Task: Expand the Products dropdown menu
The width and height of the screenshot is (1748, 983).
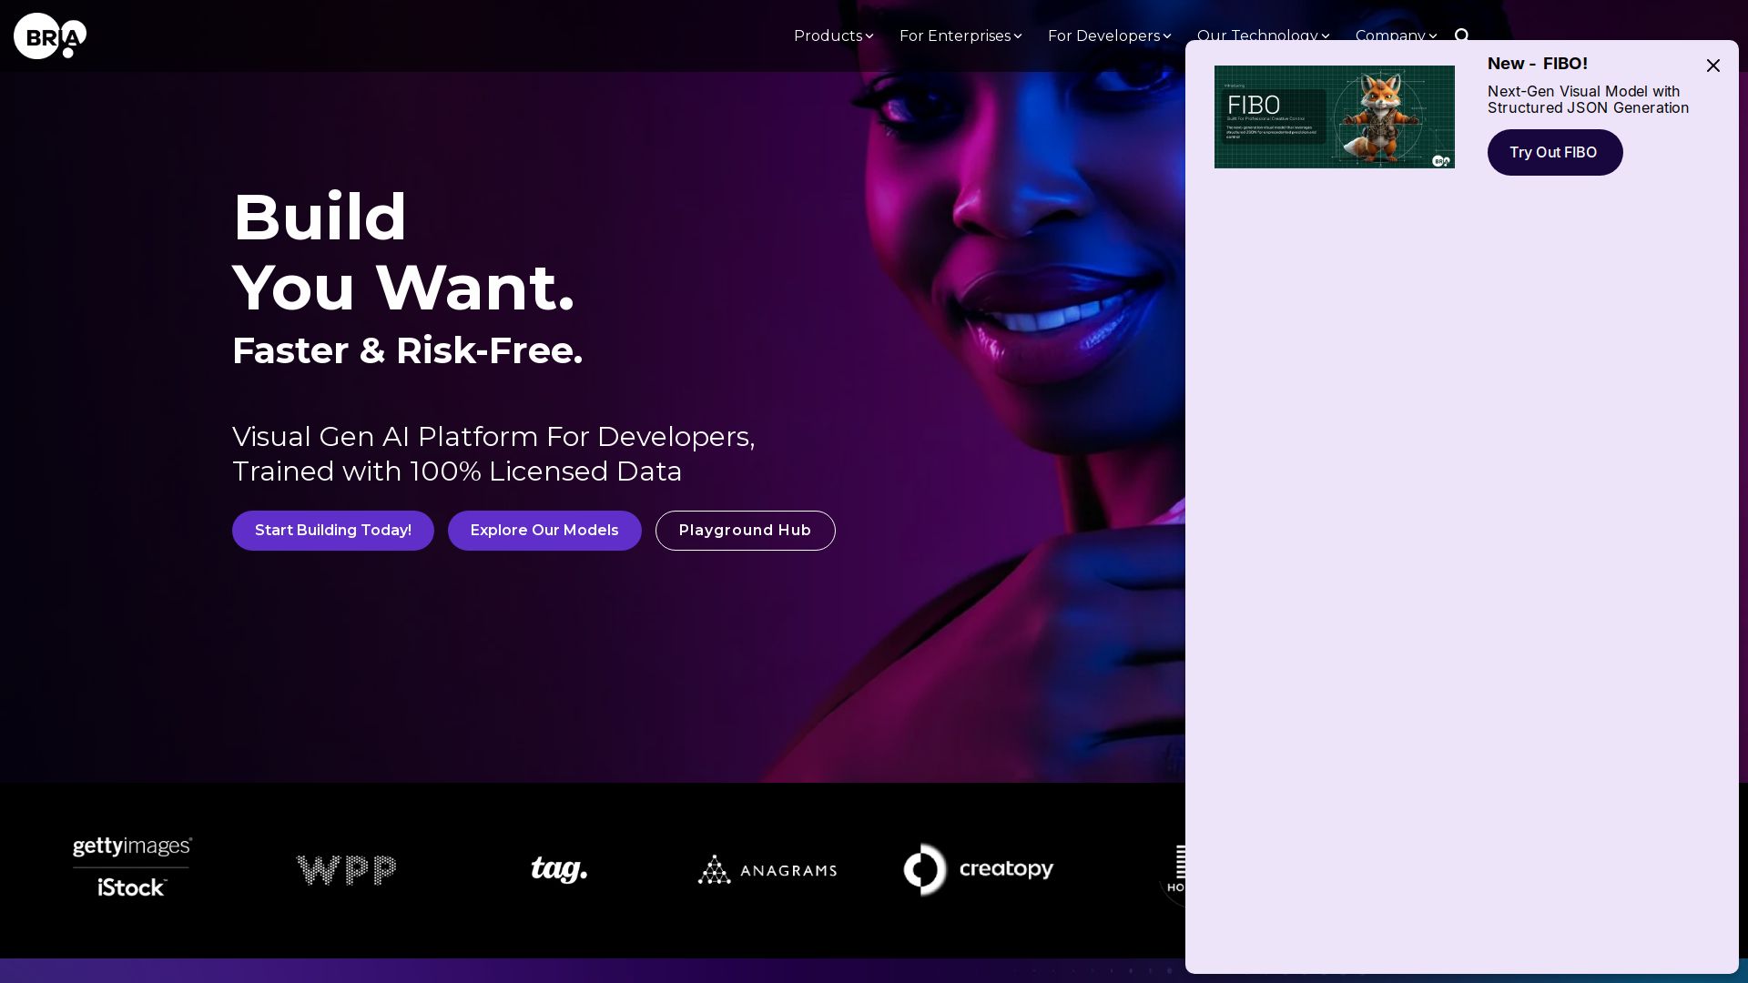Action: pyautogui.click(x=833, y=35)
